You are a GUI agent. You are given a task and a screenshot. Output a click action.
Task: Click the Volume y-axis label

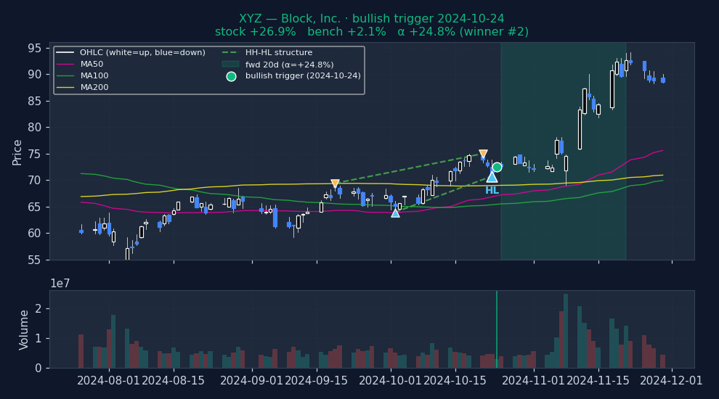(x=25, y=329)
